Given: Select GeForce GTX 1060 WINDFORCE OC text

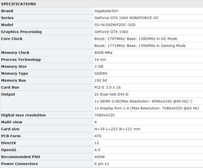Looking at the screenshot, I should (x=126, y=18).
